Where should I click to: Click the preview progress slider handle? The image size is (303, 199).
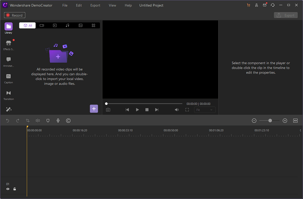106,103
